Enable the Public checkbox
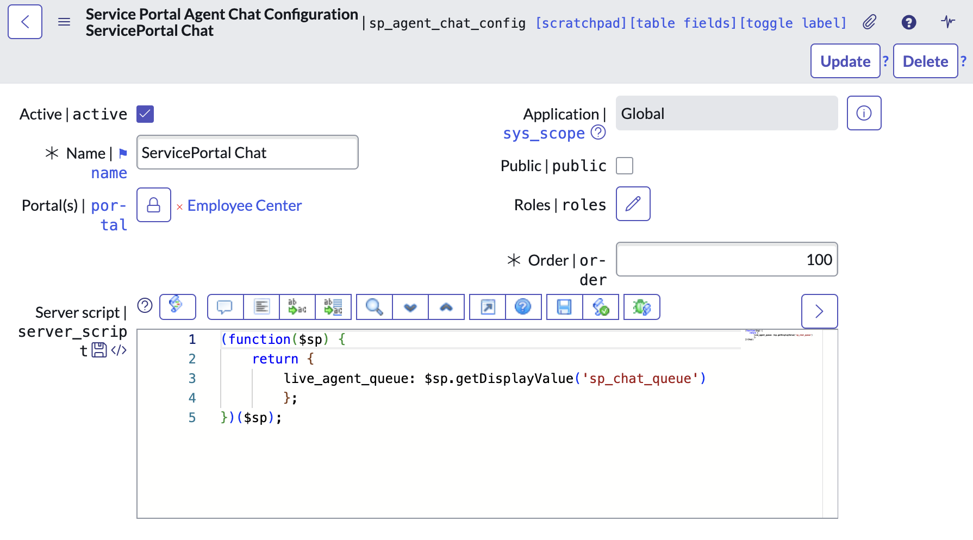973x540 pixels. coord(625,166)
